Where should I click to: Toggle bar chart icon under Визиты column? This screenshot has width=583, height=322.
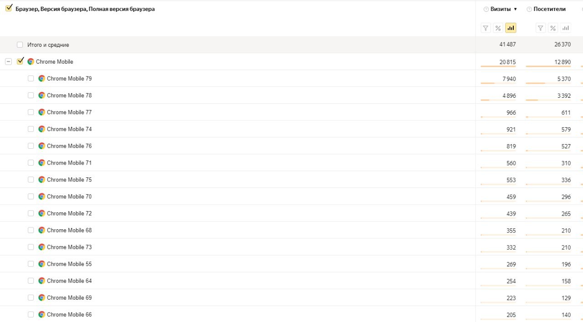tap(511, 28)
